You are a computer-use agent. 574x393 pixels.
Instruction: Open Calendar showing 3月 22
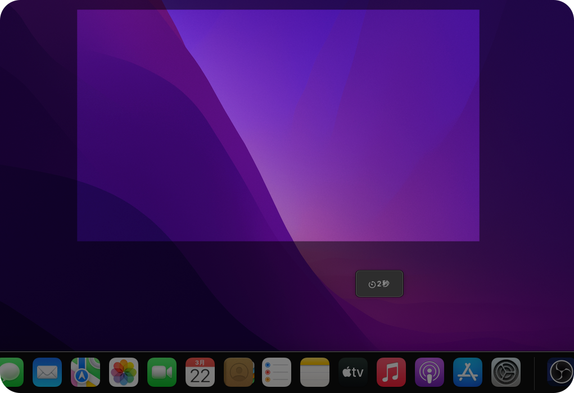200,372
